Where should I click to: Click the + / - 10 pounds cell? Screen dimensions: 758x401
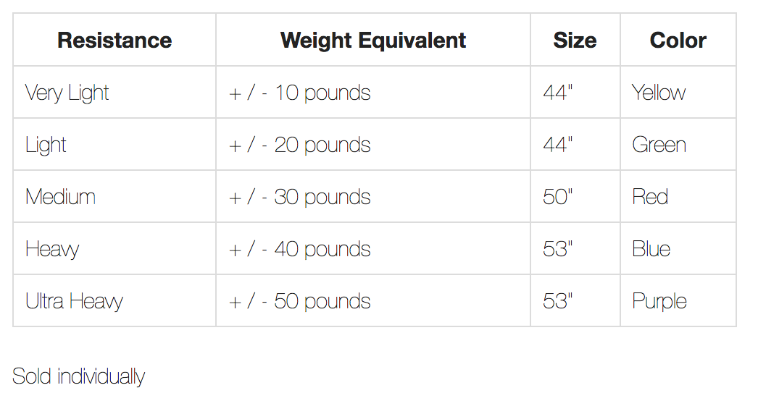pos(299,93)
